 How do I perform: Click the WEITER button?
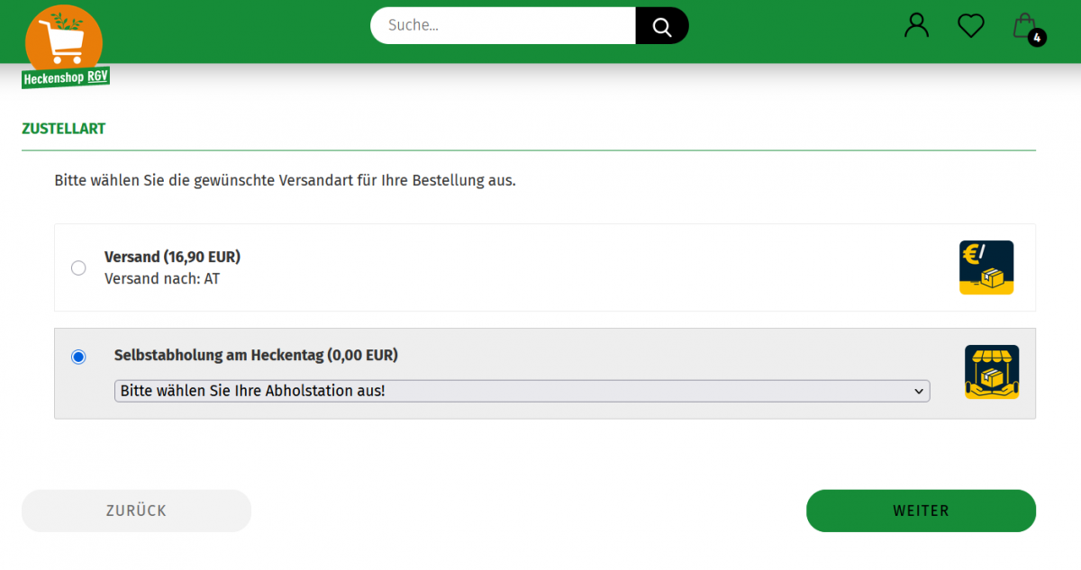(921, 511)
